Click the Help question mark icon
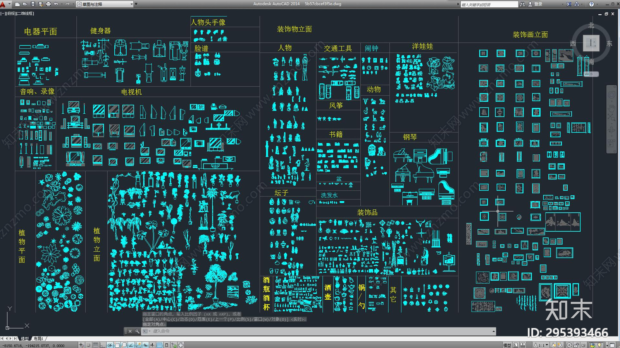Screen dimensions: 620x348 click(x=591, y=4)
